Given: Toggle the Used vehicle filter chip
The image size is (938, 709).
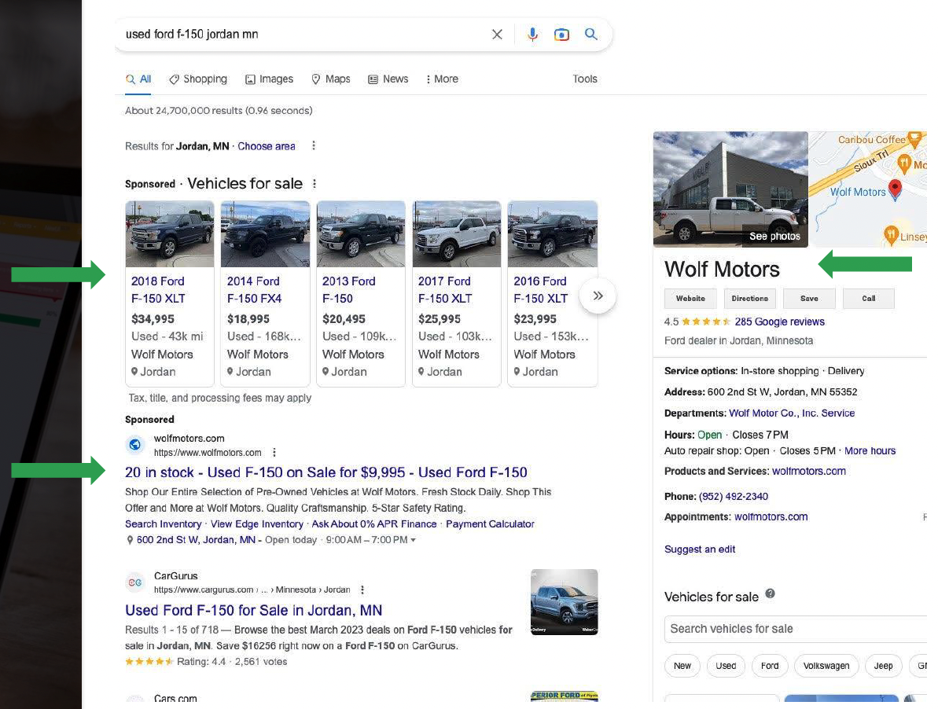Looking at the screenshot, I should tap(725, 666).
